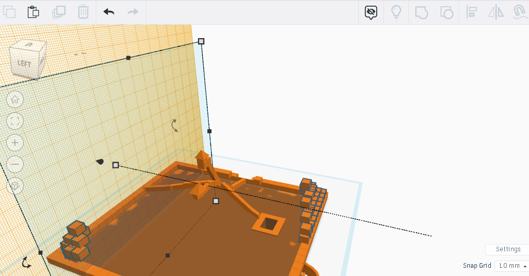This screenshot has height=276, width=529.
Task: Toggle the Notes visibility eye icon
Action: (371, 12)
